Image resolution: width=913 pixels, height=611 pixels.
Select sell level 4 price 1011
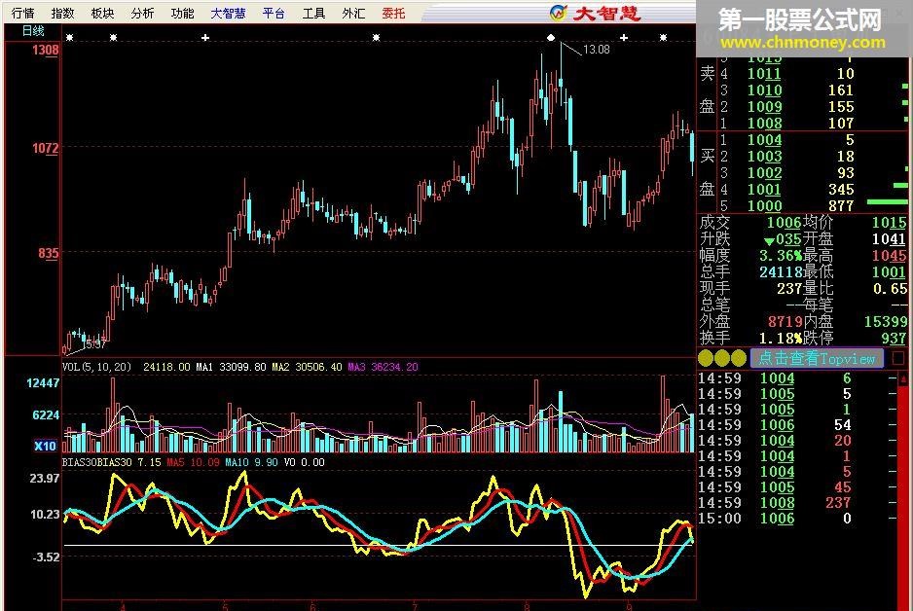coord(764,74)
